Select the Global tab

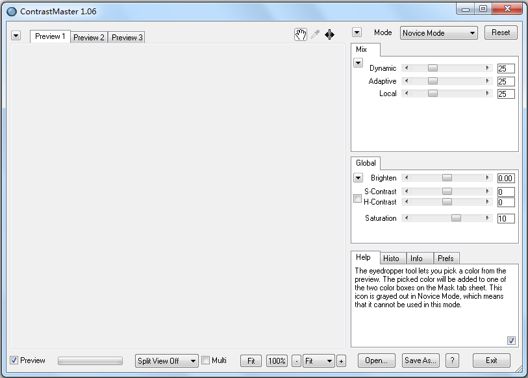(x=366, y=163)
